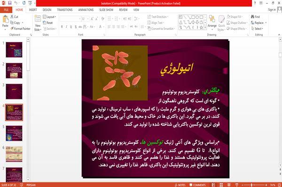Select the star shape in shapes gallery
The height and width of the screenshot is (187, 282).
(x=201, y=28)
